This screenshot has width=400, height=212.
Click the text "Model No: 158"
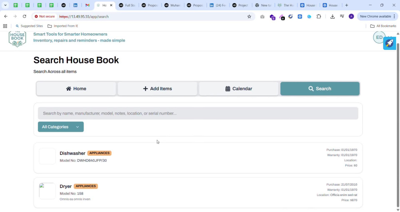coord(72,194)
